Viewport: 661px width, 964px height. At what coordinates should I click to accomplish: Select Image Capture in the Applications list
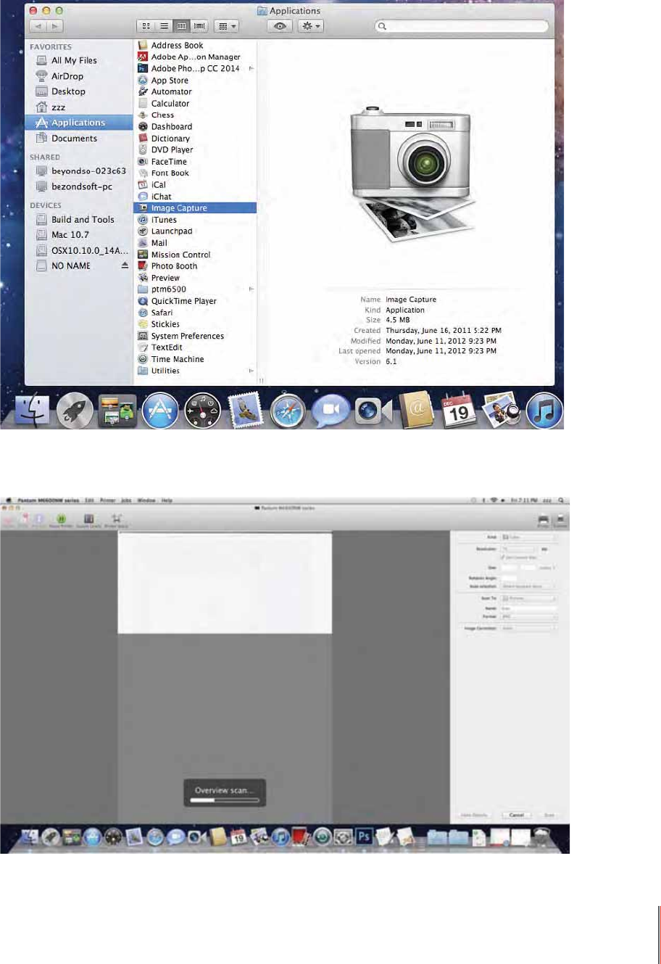[x=194, y=208]
